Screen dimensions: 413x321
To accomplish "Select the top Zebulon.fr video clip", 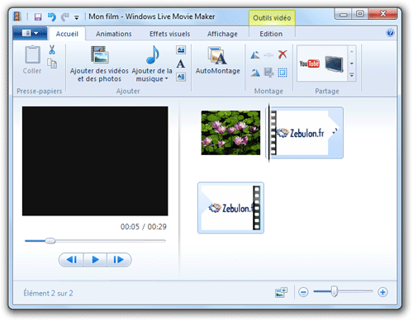I will (x=306, y=133).
